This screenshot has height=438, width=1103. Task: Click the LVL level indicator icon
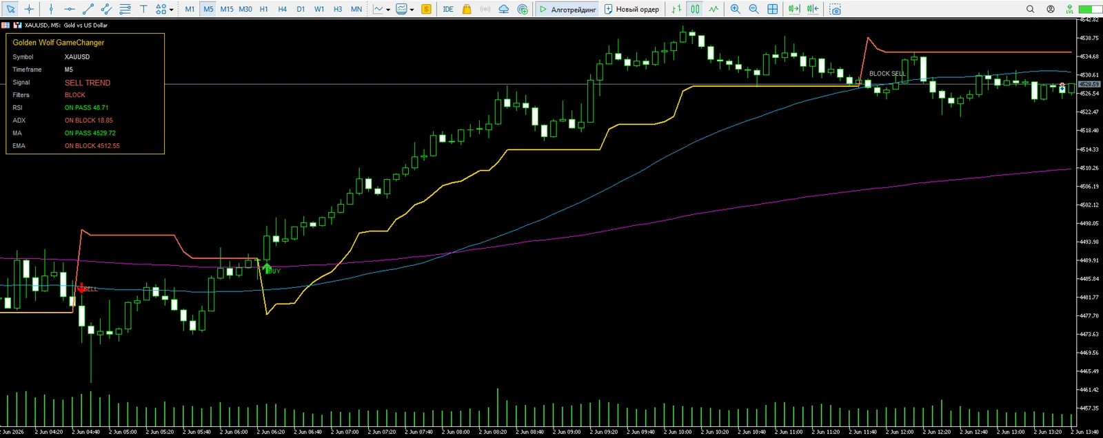pyautogui.click(x=1069, y=9)
